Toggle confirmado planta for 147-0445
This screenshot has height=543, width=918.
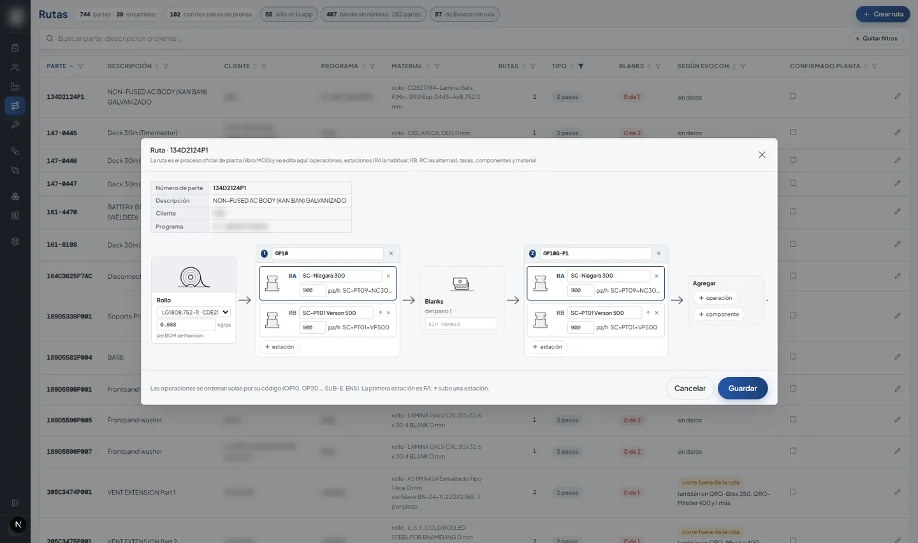(793, 132)
